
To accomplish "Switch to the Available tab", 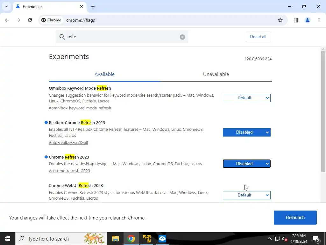I will point(104,74).
